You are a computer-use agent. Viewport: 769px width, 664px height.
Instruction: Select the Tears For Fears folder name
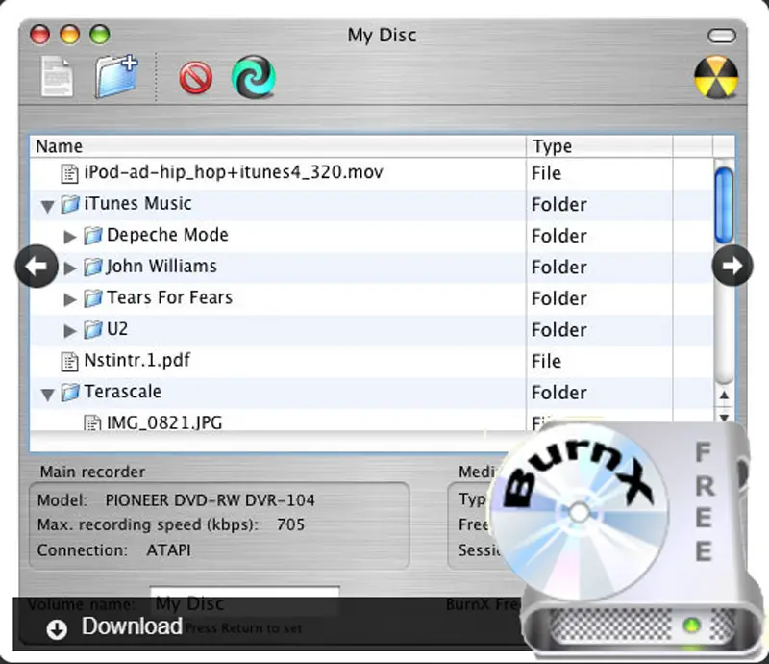pyautogui.click(x=170, y=297)
